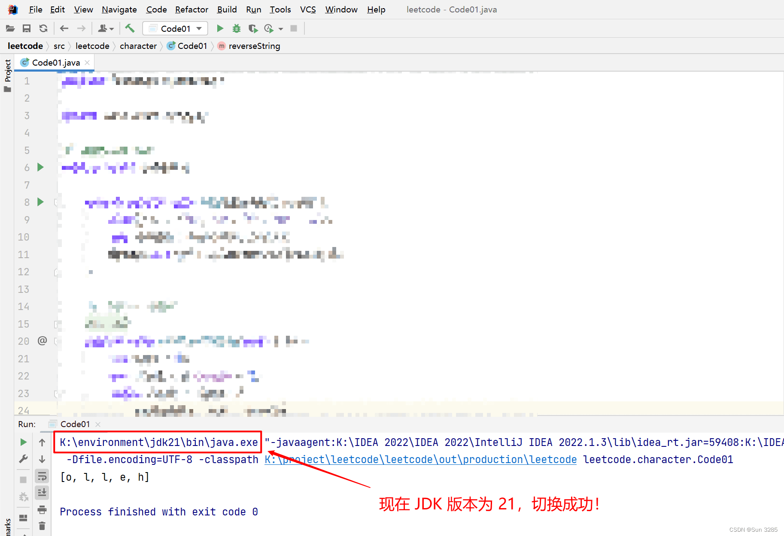Open run configuration wrench icon
This screenshot has height=536, width=784.
(24, 459)
